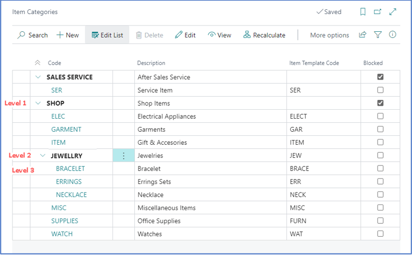
Task: Check Blocked for ELEC row
Action: pos(380,116)
